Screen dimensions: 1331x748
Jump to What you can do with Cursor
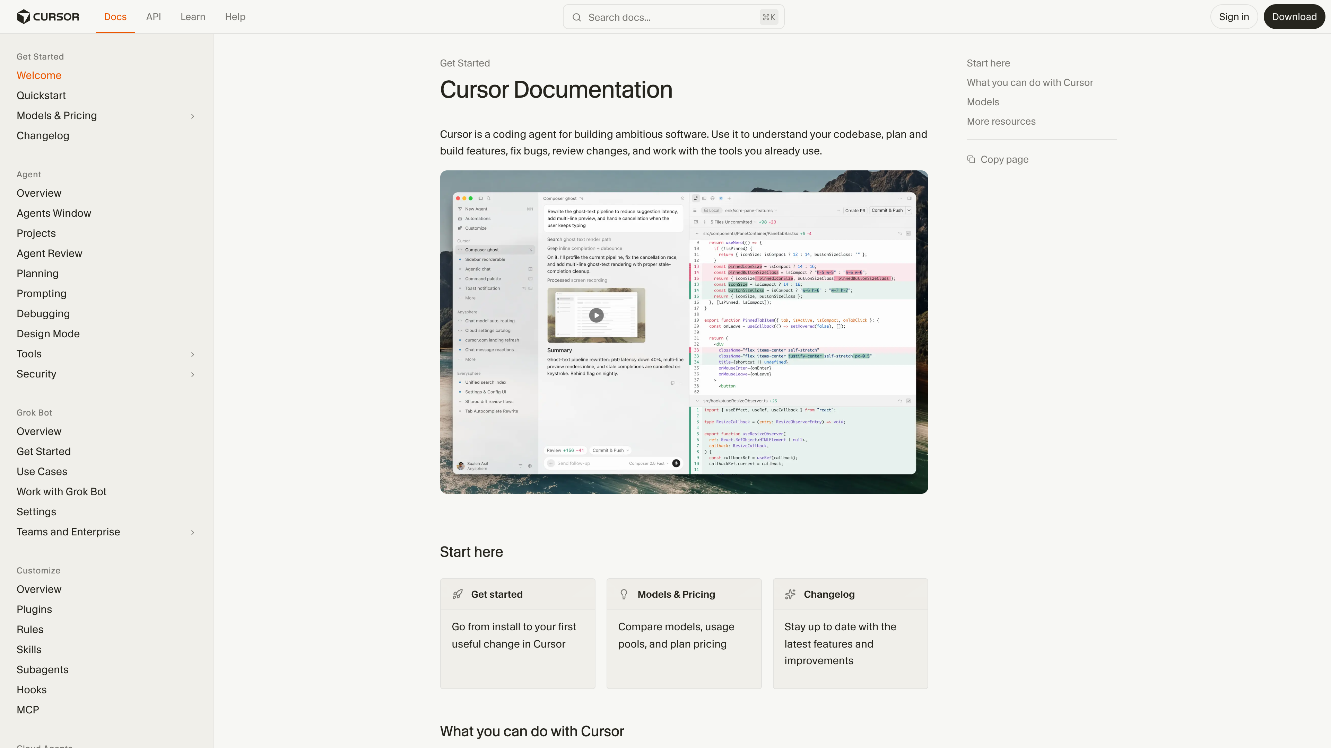point(1029,83)
